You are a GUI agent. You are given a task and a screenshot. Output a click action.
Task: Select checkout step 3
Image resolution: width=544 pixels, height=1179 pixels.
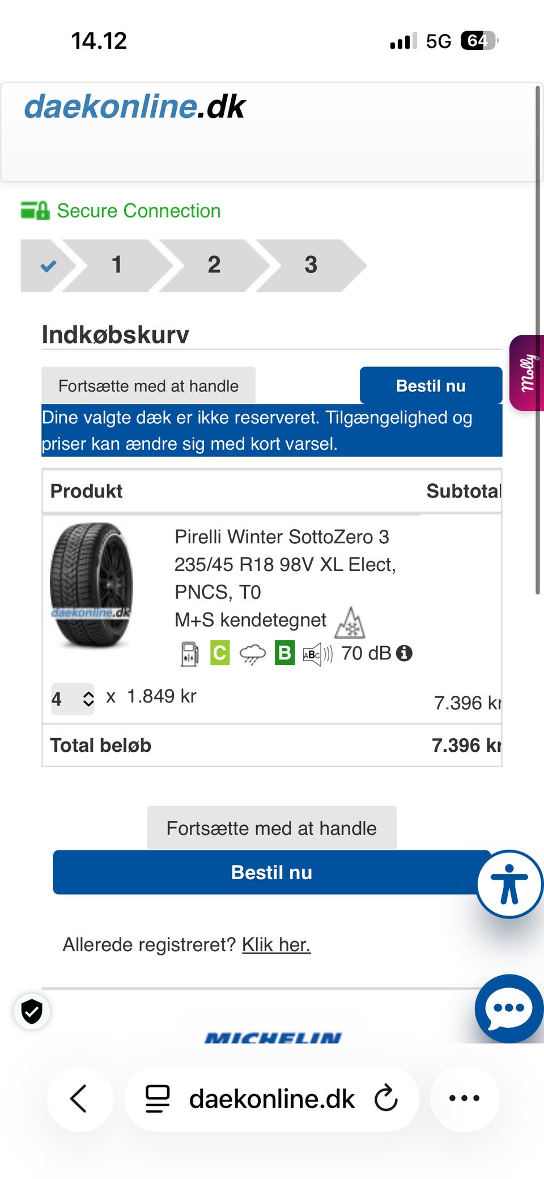pyautogui.click(x=311, y=265)
